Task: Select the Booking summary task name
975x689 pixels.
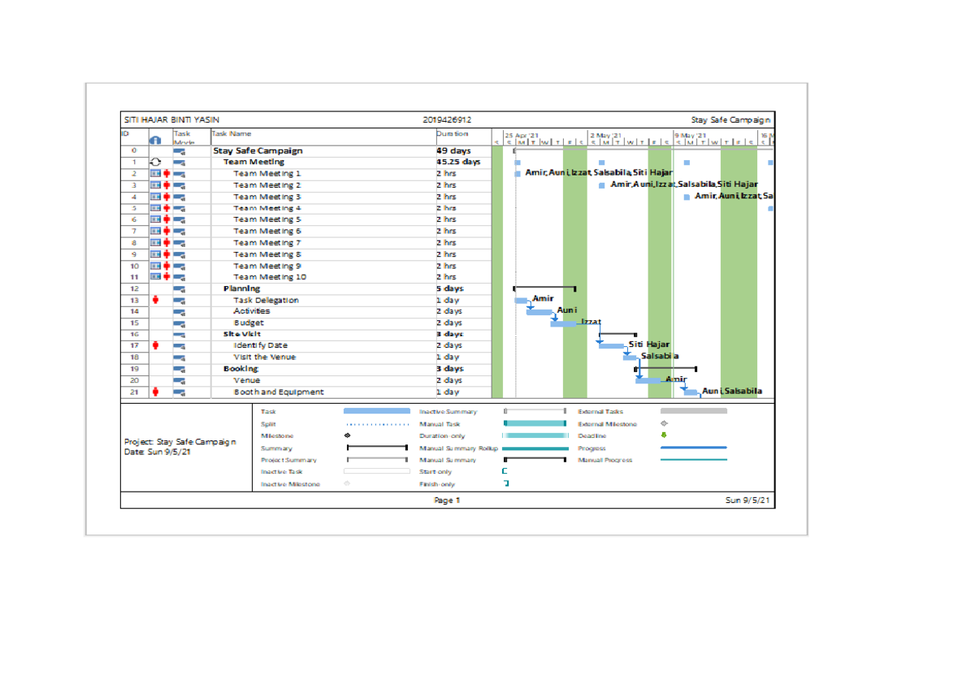Action: coord(241,369)
